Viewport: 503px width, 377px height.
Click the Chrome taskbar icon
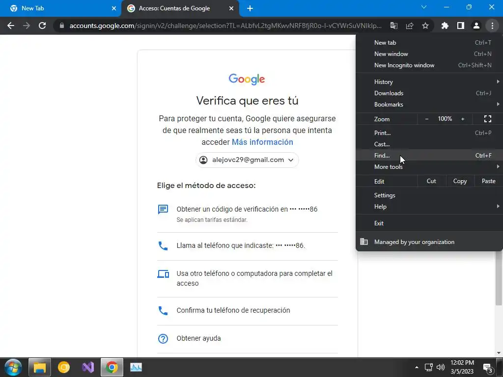click(x=112, y=367)
